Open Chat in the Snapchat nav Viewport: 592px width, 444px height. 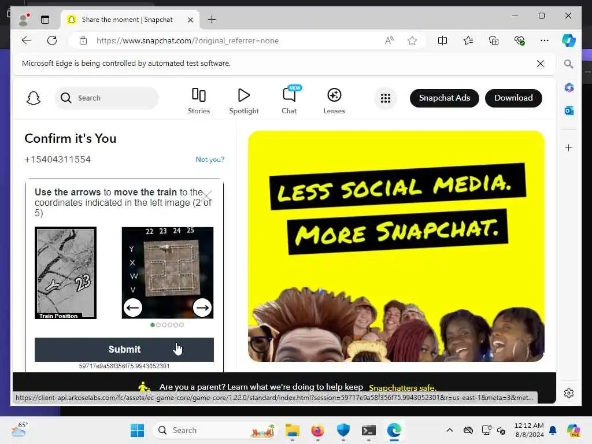(x=289, y=101)
